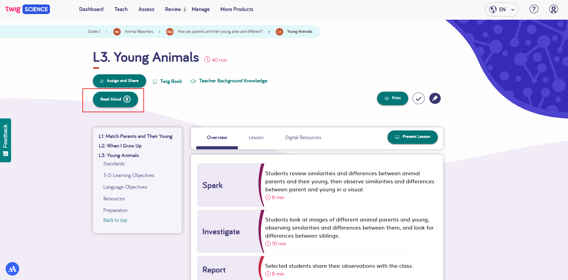This screenshot has width=568, height=280.
Task: Click the Assign and Share button
Action: (119, 81)
